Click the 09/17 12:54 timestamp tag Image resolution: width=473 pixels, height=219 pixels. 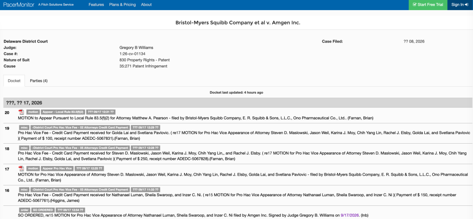(70, 210)
